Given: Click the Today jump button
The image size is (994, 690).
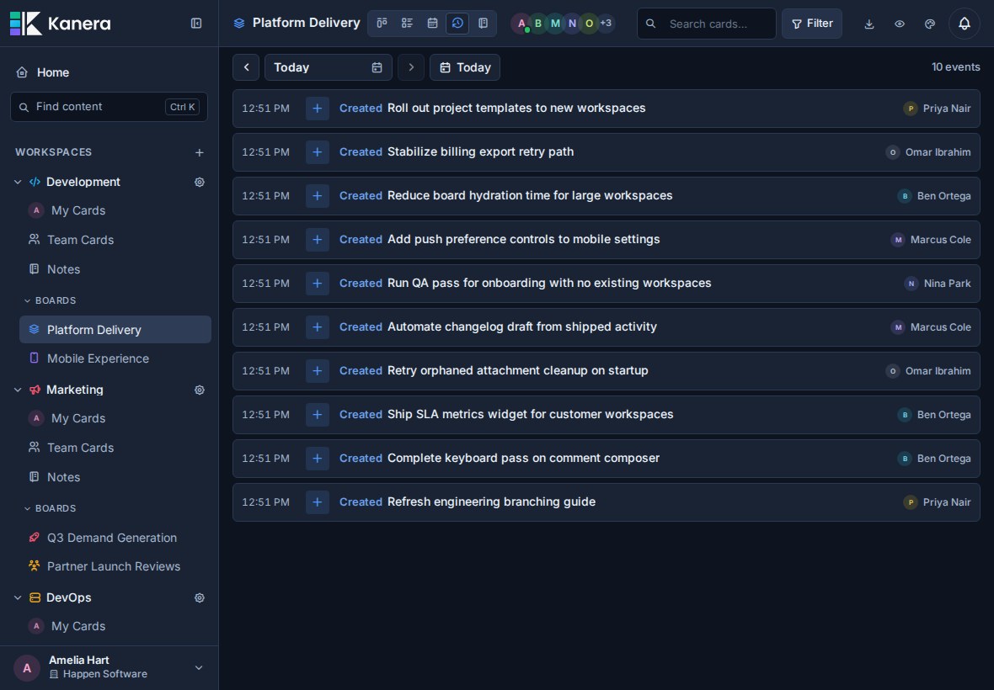Looking at the screenshot, I should point(465,67).
